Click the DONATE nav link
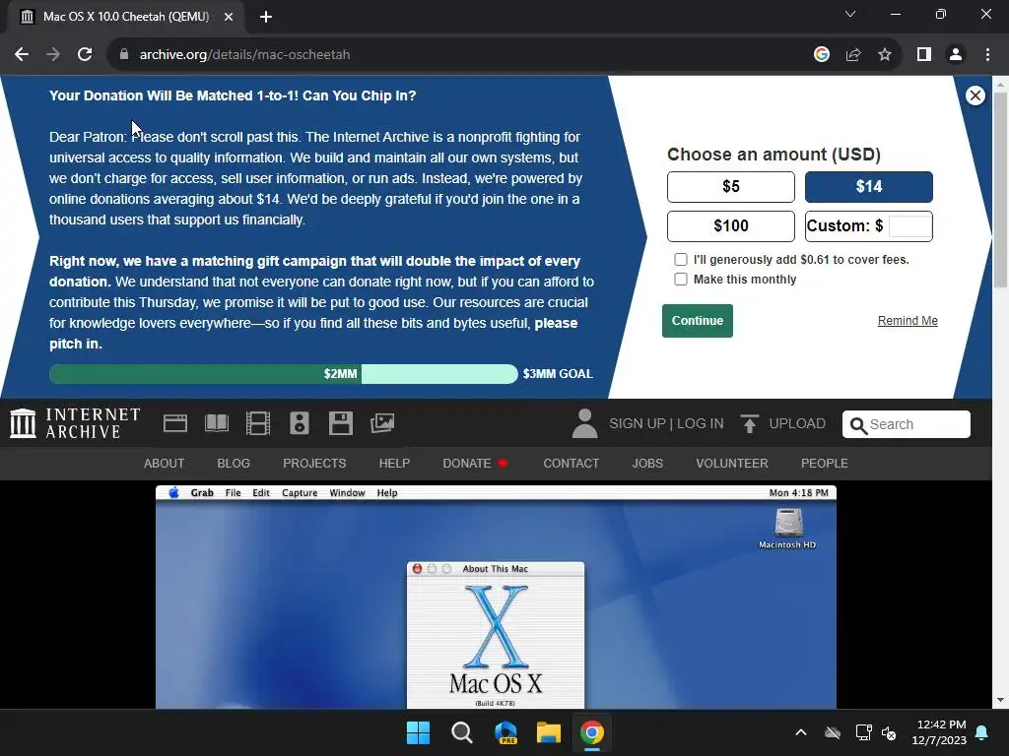 click(x=475, y=464)
